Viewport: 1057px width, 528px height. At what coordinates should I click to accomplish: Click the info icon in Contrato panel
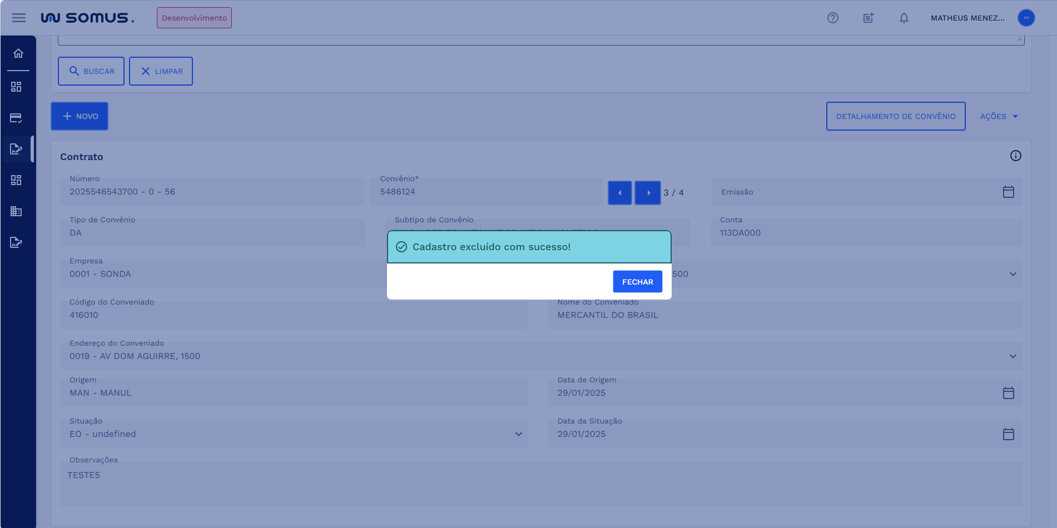coord(1015,156)
